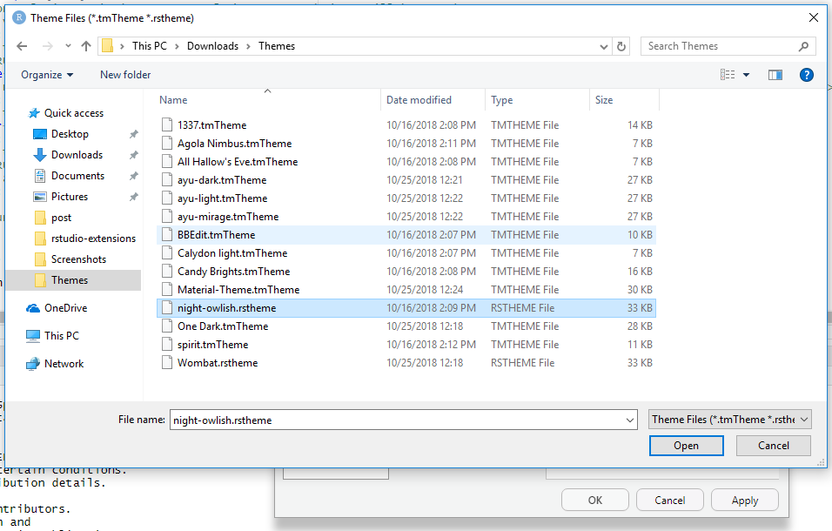The width and height of the screenshot is (832, 531).
Task: Click the file icon beside 1337.tmTheme
Action: coord(167,125)
